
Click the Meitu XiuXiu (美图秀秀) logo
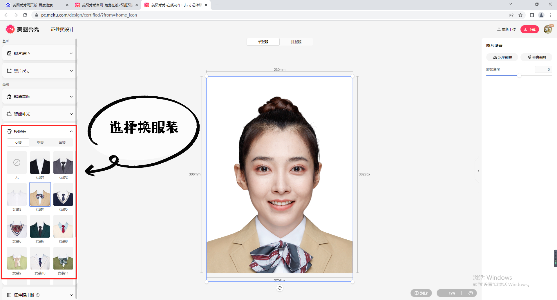[23, 29]
